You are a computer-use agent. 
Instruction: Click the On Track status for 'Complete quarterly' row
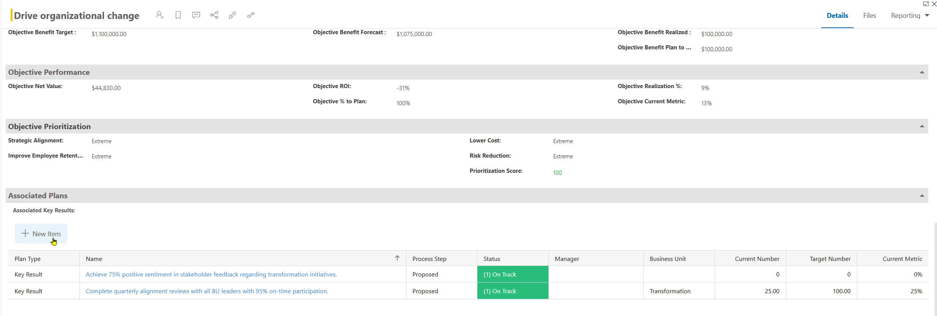click(513, 291)
